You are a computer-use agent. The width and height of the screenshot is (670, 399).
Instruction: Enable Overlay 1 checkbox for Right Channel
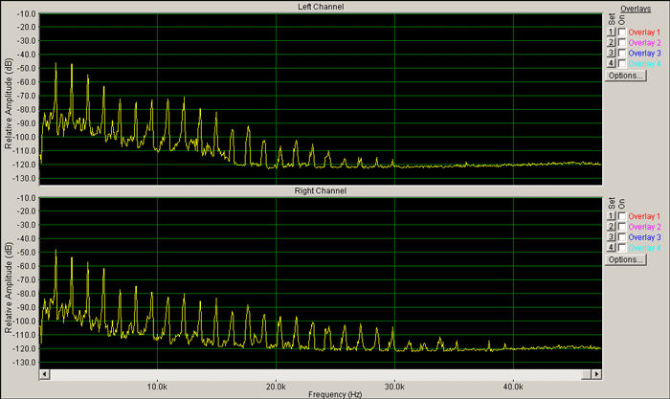click(622, 216)
